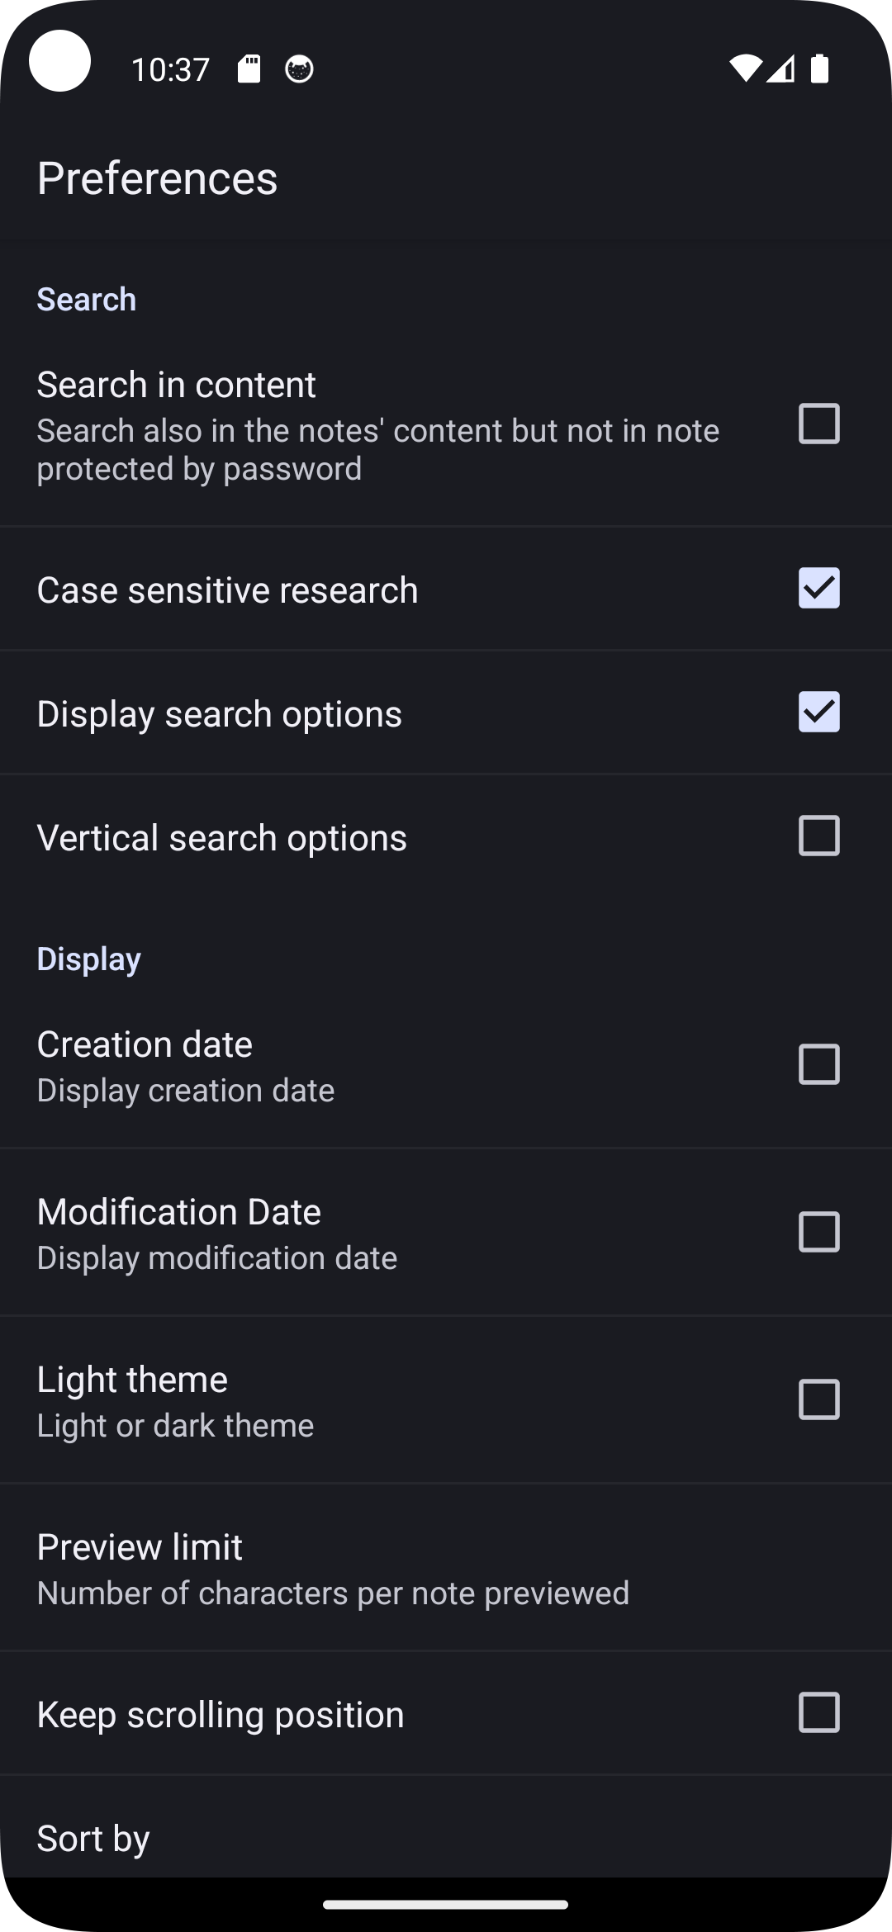Image resolution: width=892 pixels, height=1932 pixels.
Task: Tap the Wi-Fi status icon
Action: 745,69
